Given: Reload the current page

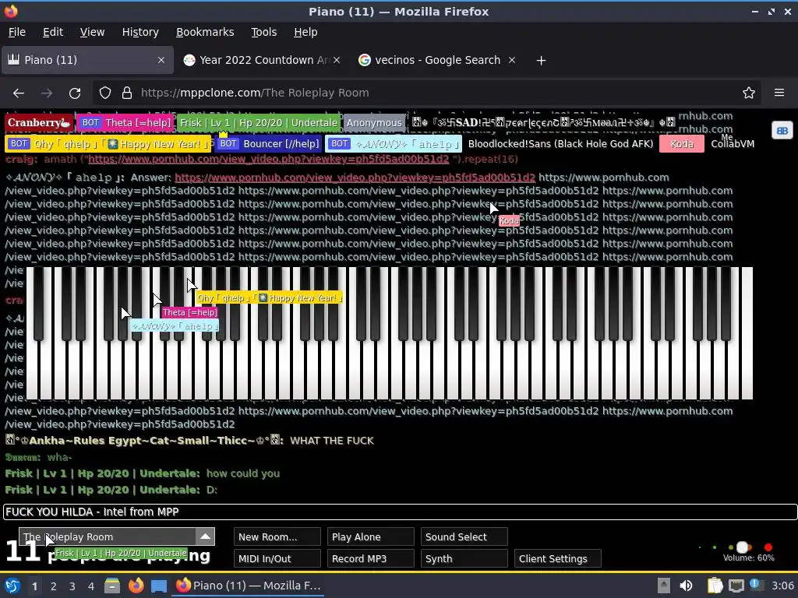Looking at the screenshot, I should tap(75, 93).
